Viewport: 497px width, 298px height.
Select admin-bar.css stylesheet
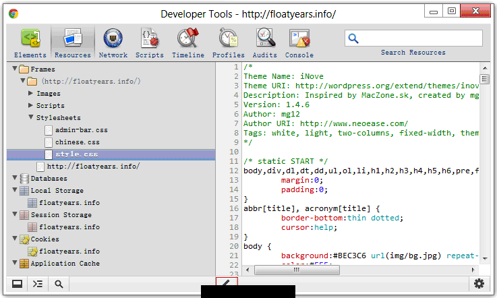point(82,130)
